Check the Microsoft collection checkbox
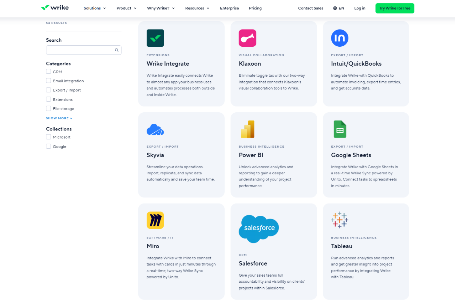The image size is (455, 303). (x=49, y=137)
